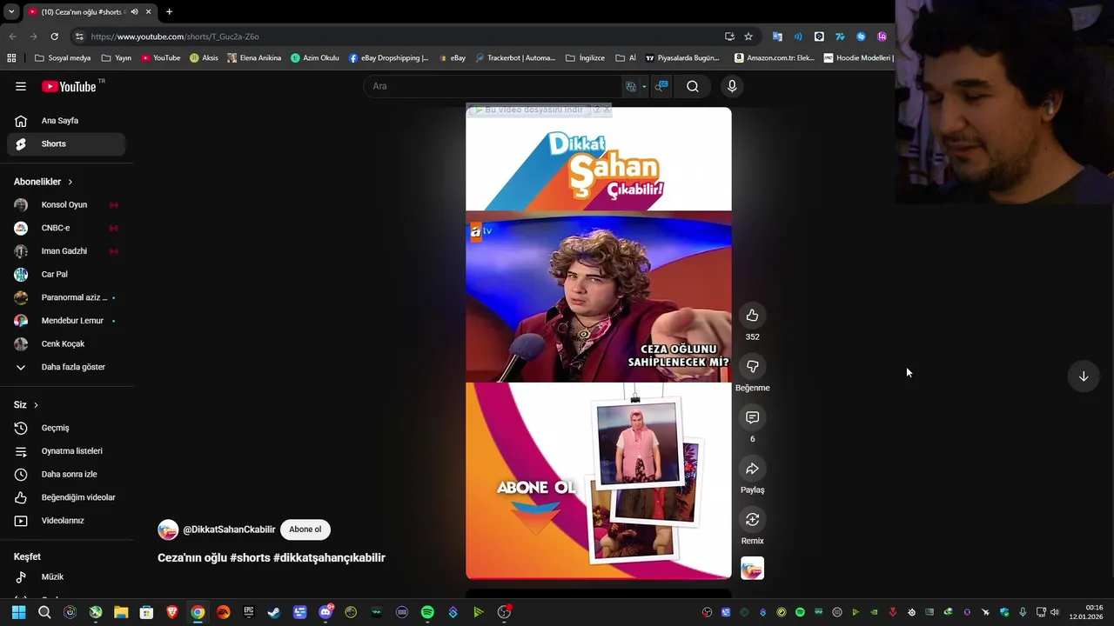Image resolution: width=1114 pixels, height=626 pixels.
Task: Click the magnifier search button
Action: (693, 86)
